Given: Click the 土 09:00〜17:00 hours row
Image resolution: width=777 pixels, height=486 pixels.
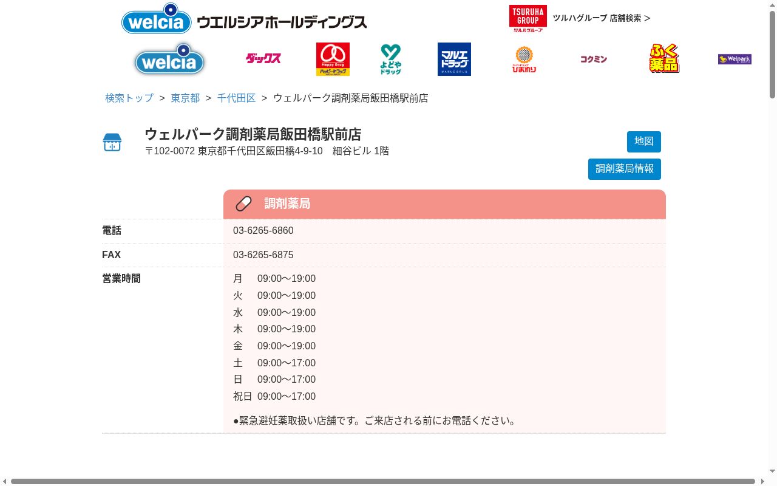Looking at the screenshot, I should tap(274, 363).
